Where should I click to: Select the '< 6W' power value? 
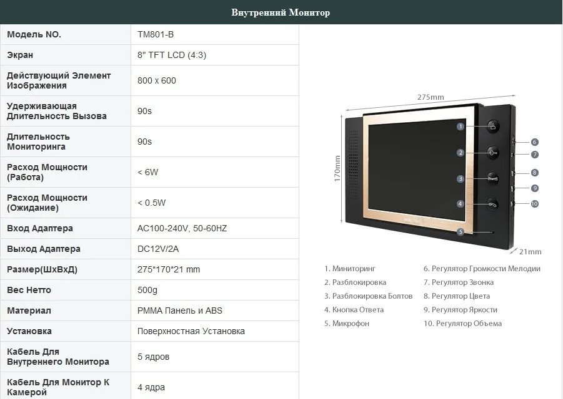[147, 172]
